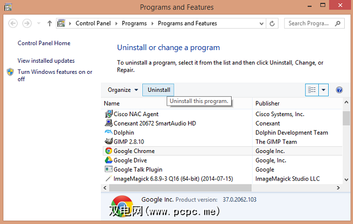Image resolution: width=353 pixels, height=224 pixels.
Task: Click Control Panel breadcrumb
Action: pyautogui.click(x=93, y=23)
